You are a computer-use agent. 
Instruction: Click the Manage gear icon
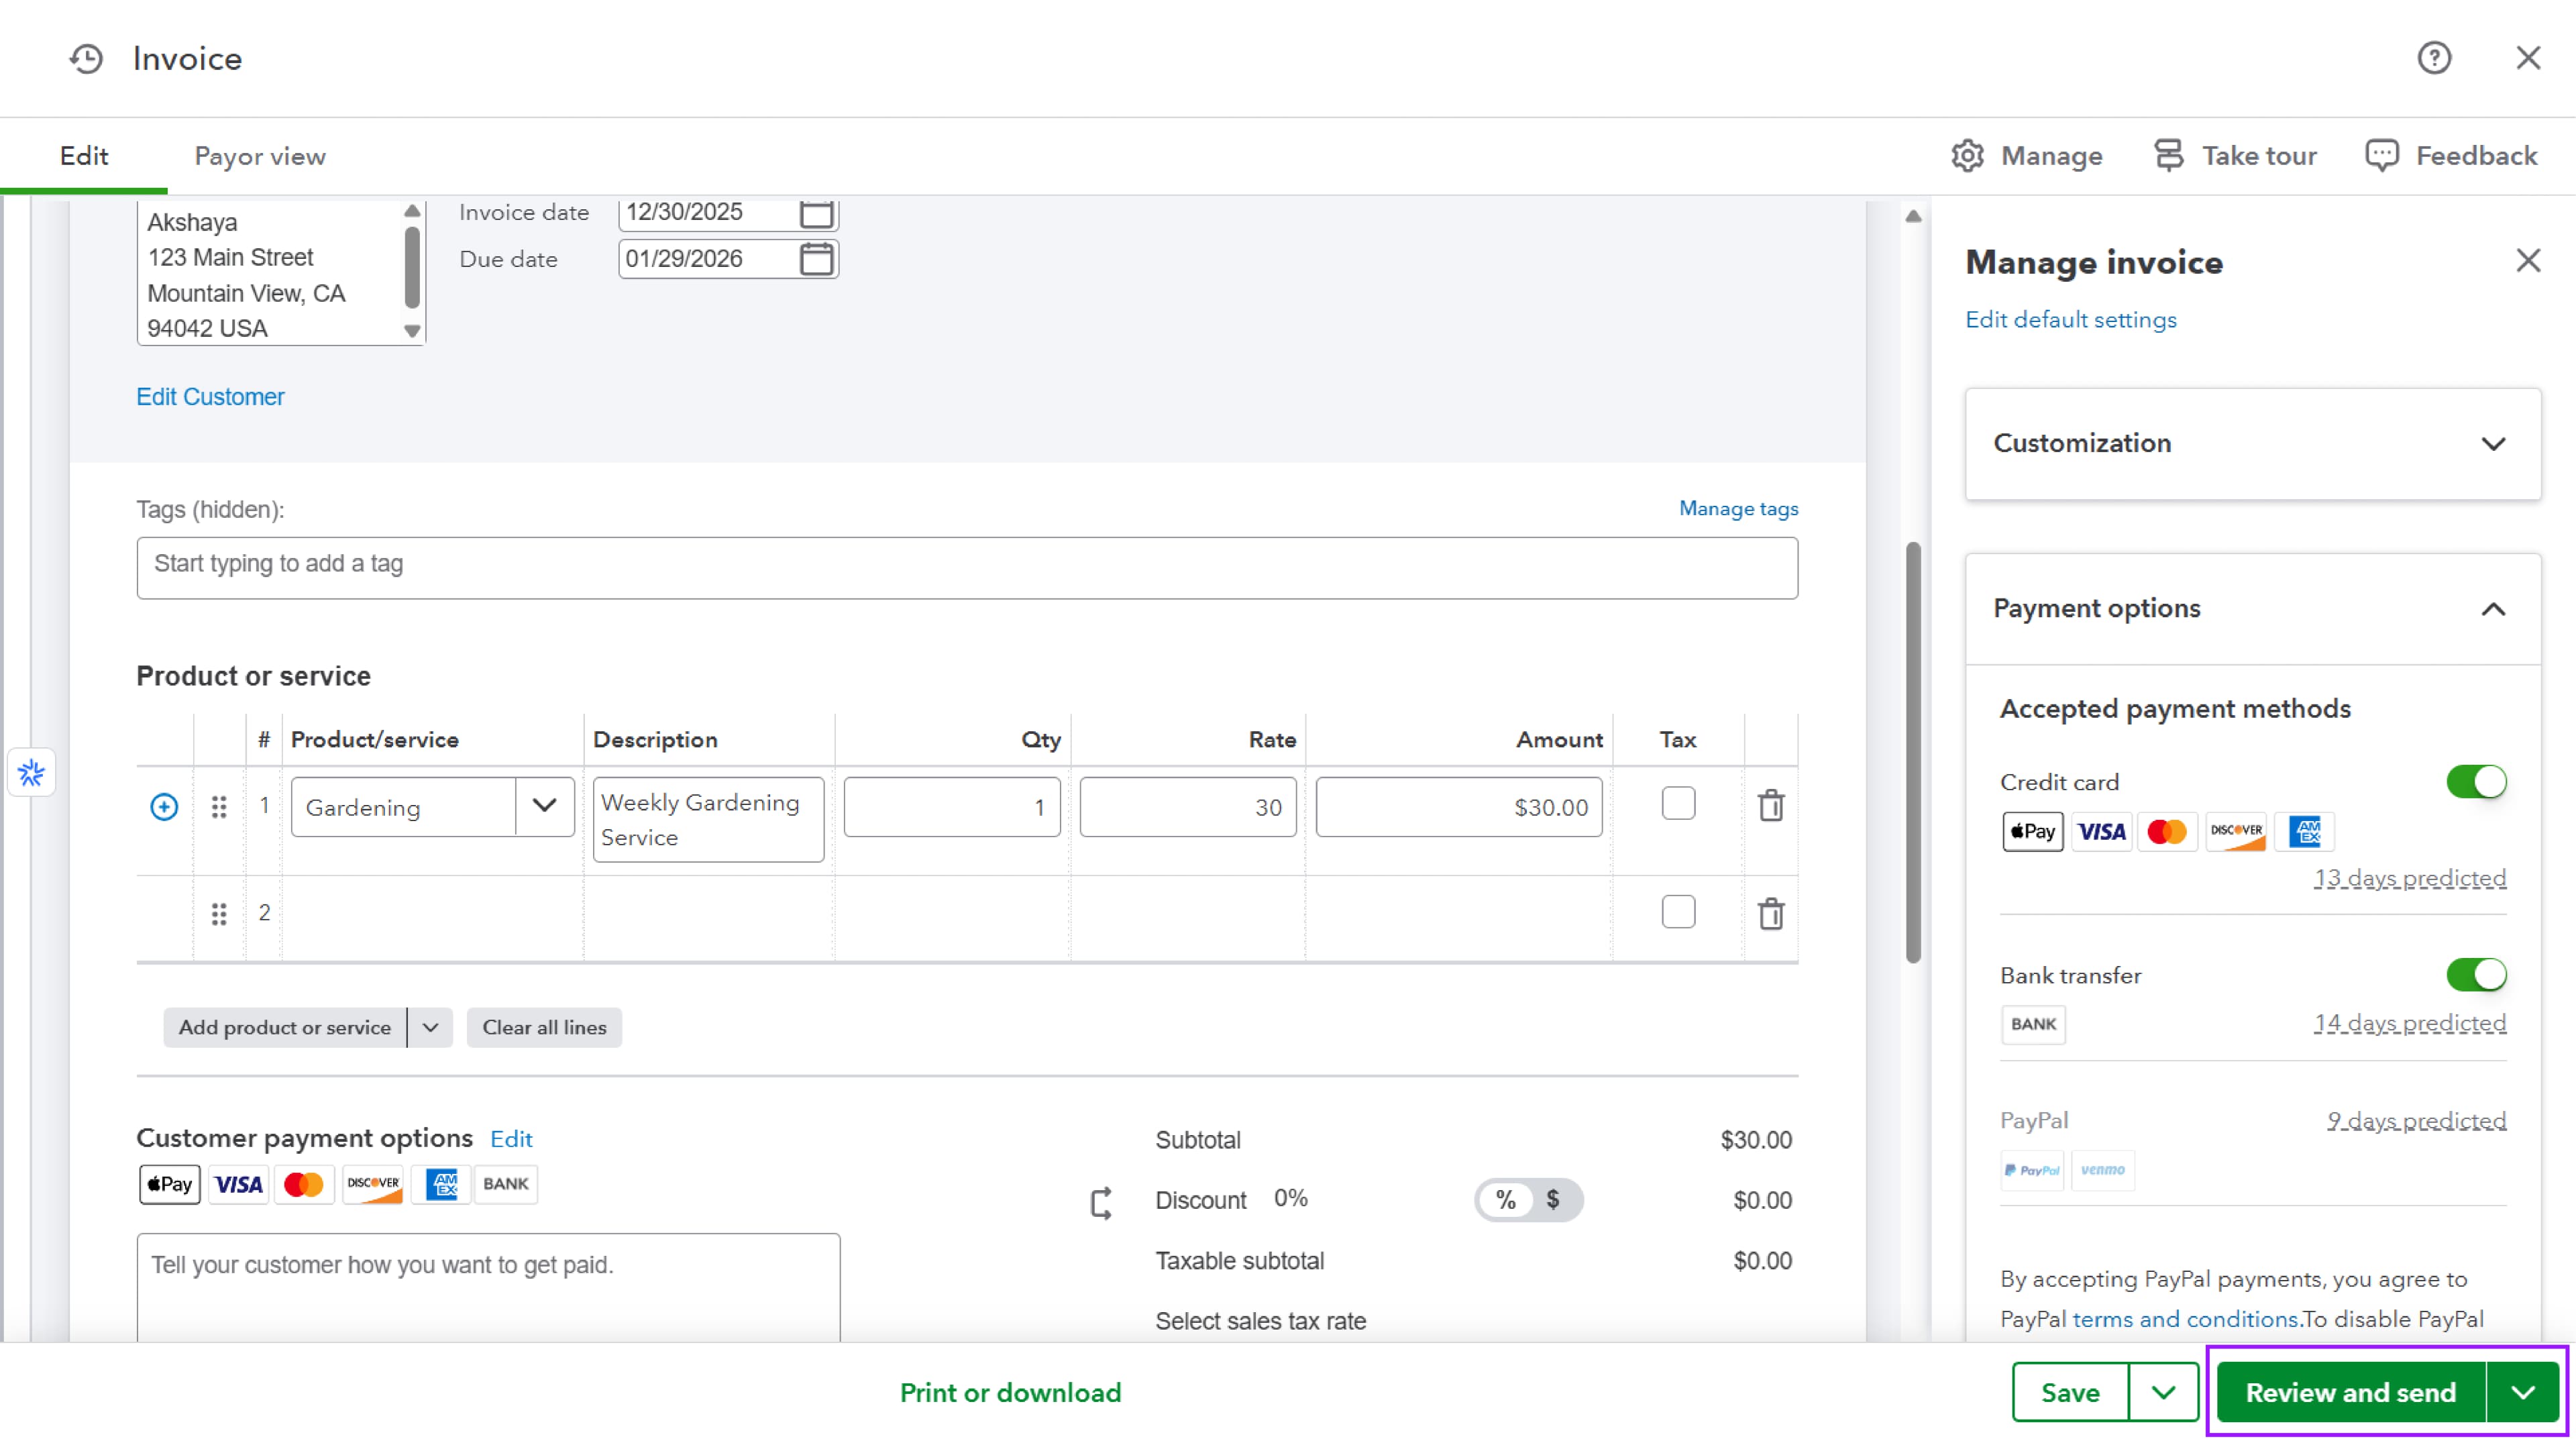[x=1967, y=156]
